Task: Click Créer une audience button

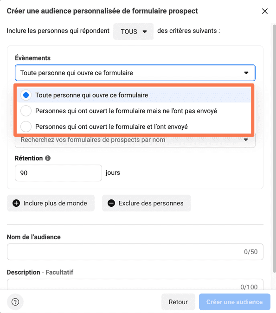Action: click(234, 302)
